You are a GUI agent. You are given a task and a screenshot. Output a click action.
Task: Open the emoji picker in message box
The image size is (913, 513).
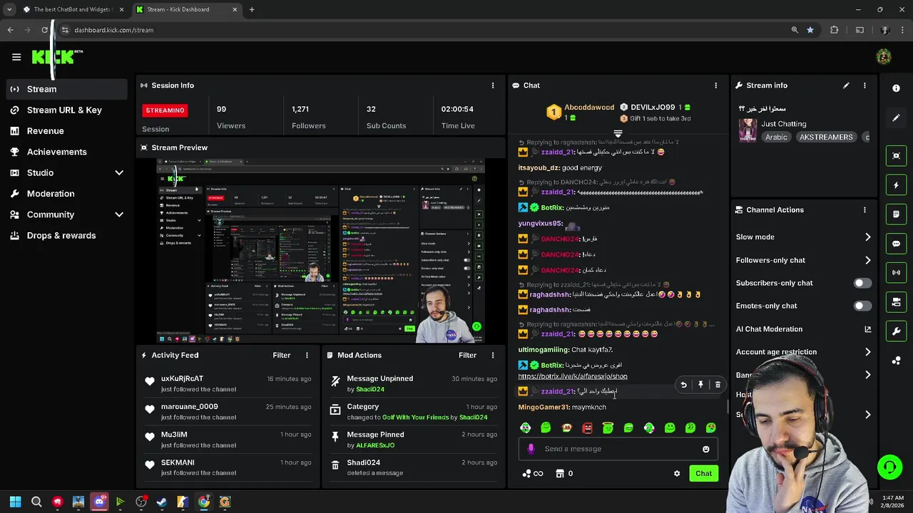(706, 449)
